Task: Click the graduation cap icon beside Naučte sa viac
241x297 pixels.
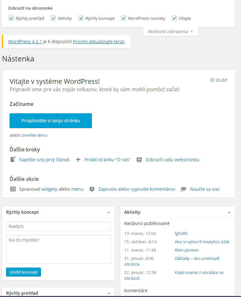Action: [x=184, y=189]
